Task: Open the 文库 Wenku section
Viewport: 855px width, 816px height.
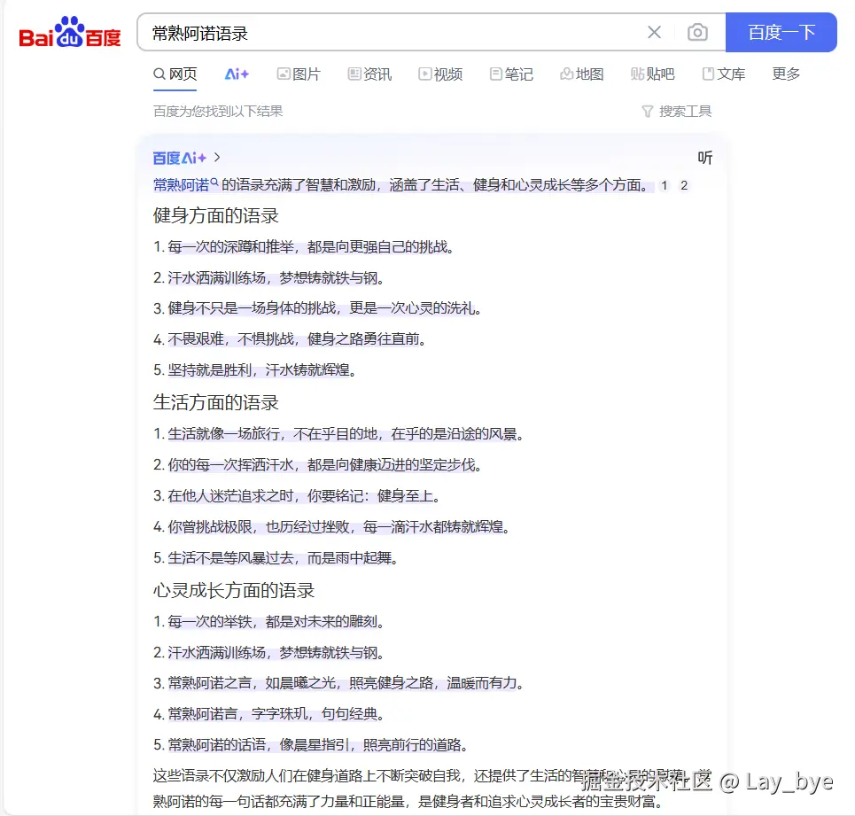Action: [724, 74]
